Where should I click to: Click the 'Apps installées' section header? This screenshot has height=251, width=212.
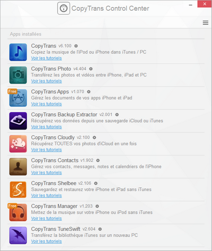click(25, 34)
